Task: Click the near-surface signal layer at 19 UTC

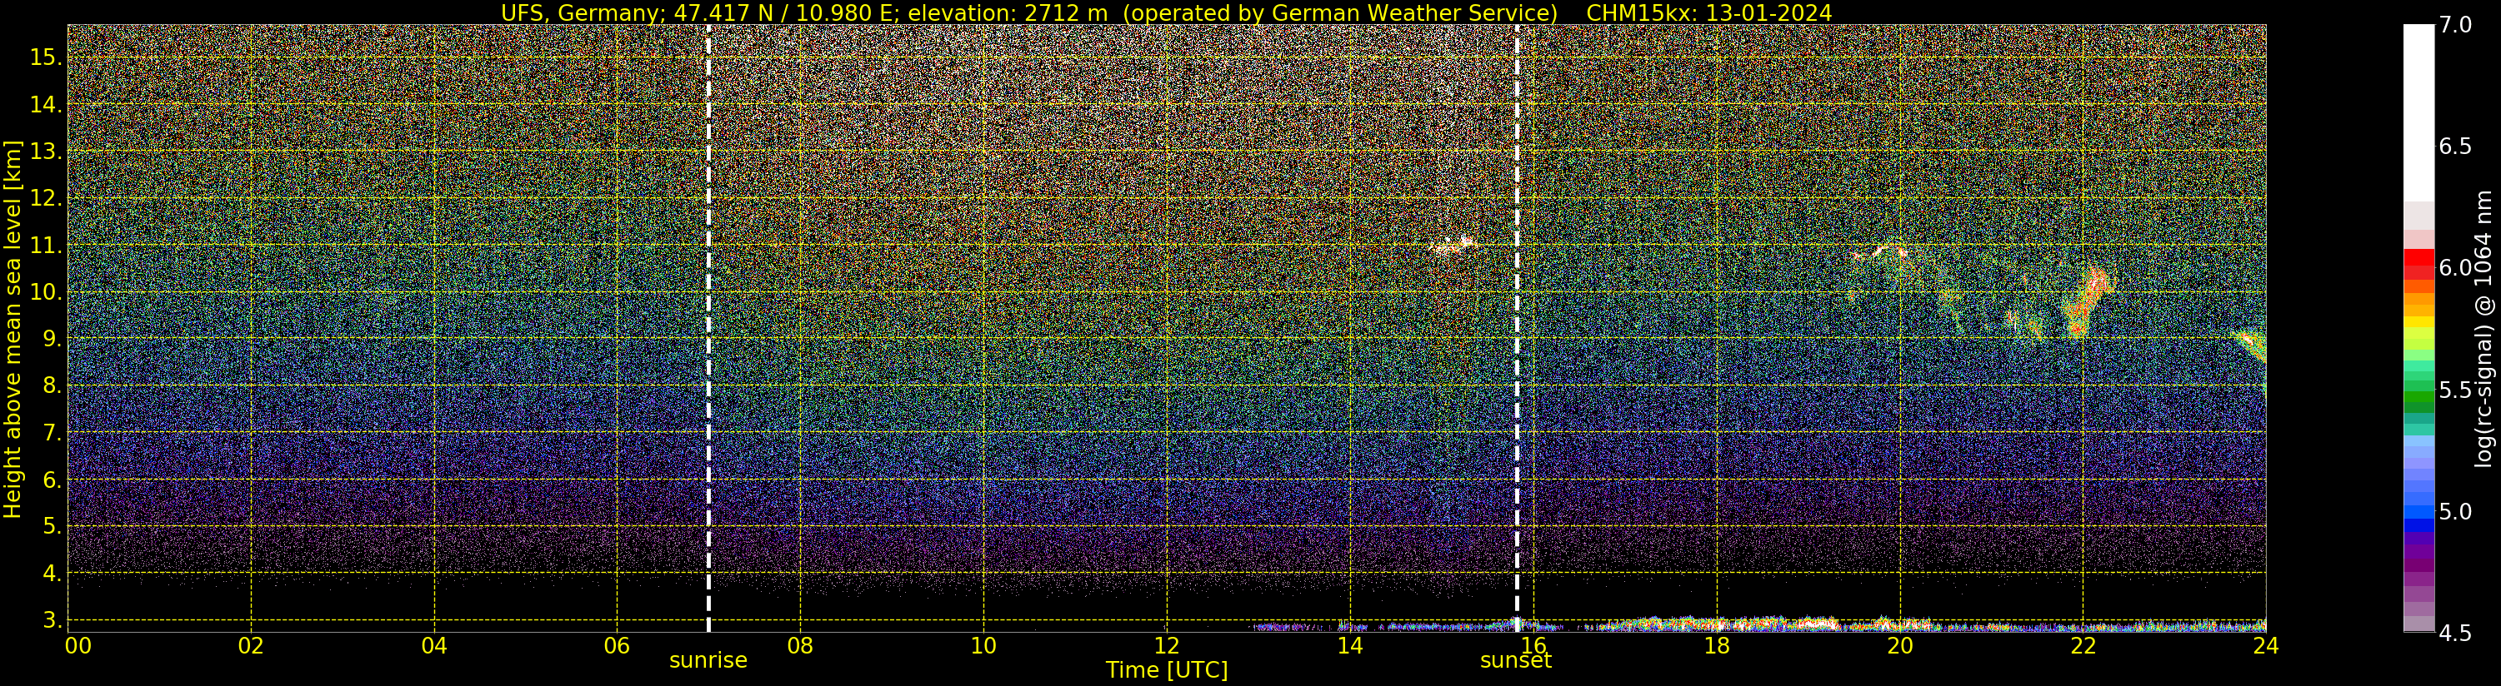Action: coord(1816,623)
